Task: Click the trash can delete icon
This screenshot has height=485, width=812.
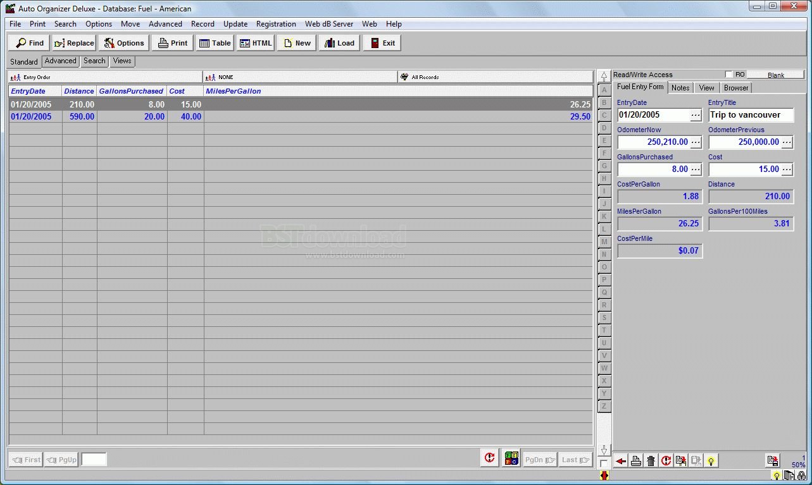Action: [651, 461]
